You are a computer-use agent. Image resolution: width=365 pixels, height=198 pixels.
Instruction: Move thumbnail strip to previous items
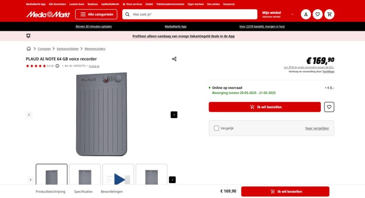pos(30,180)
